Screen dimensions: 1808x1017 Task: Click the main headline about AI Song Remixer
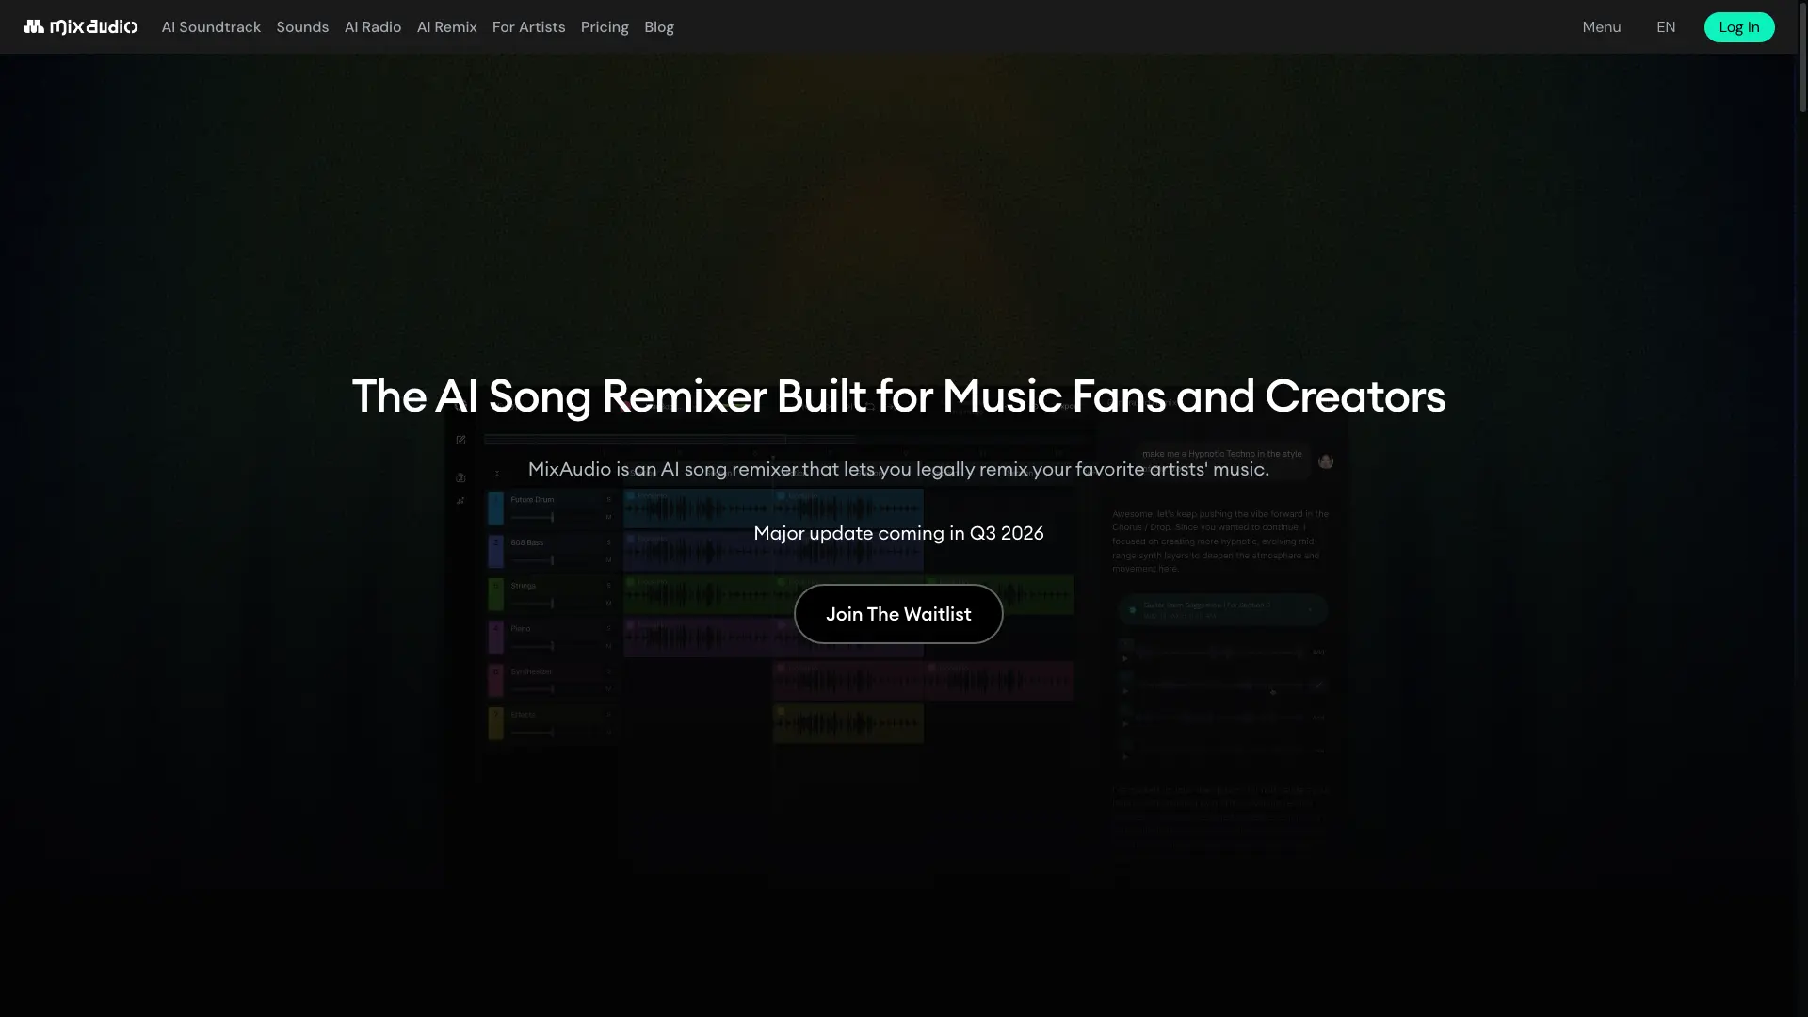(898, 395)
